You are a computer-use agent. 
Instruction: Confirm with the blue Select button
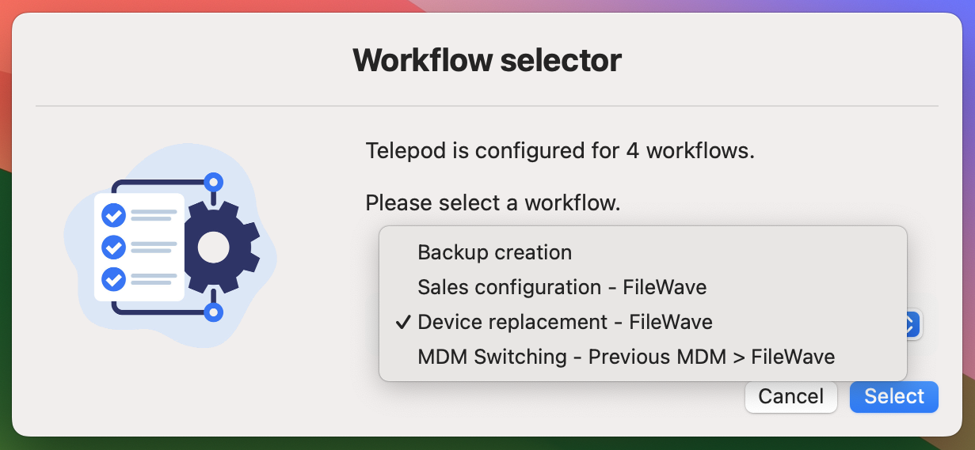893,396
